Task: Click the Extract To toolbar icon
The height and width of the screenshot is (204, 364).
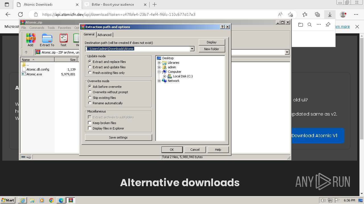Action: point(47,40)
